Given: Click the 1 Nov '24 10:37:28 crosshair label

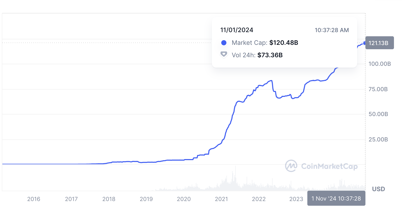Looking at the screenshot, I should click(x=336, y=198).
